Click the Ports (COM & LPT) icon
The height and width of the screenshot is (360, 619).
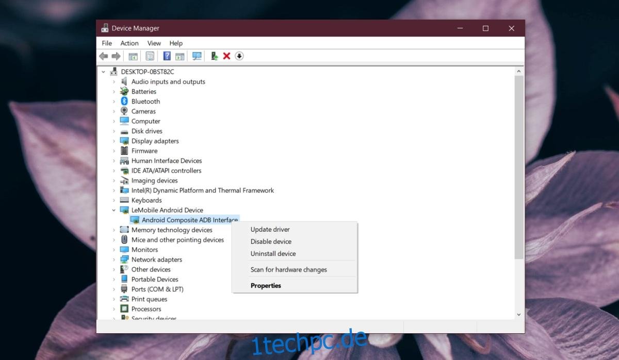[124, 289]
